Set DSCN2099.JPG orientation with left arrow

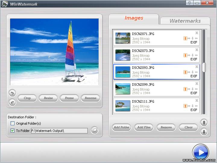[196, 89]
